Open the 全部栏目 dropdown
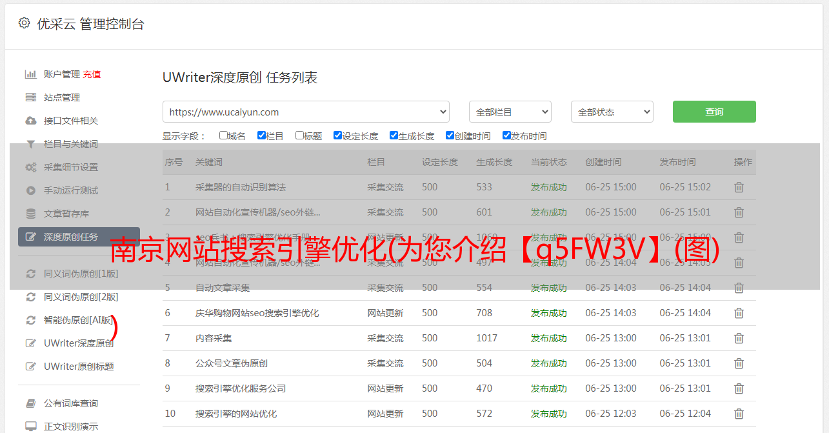The height and width of the screenshot is (433, 829). pos(510,112)
